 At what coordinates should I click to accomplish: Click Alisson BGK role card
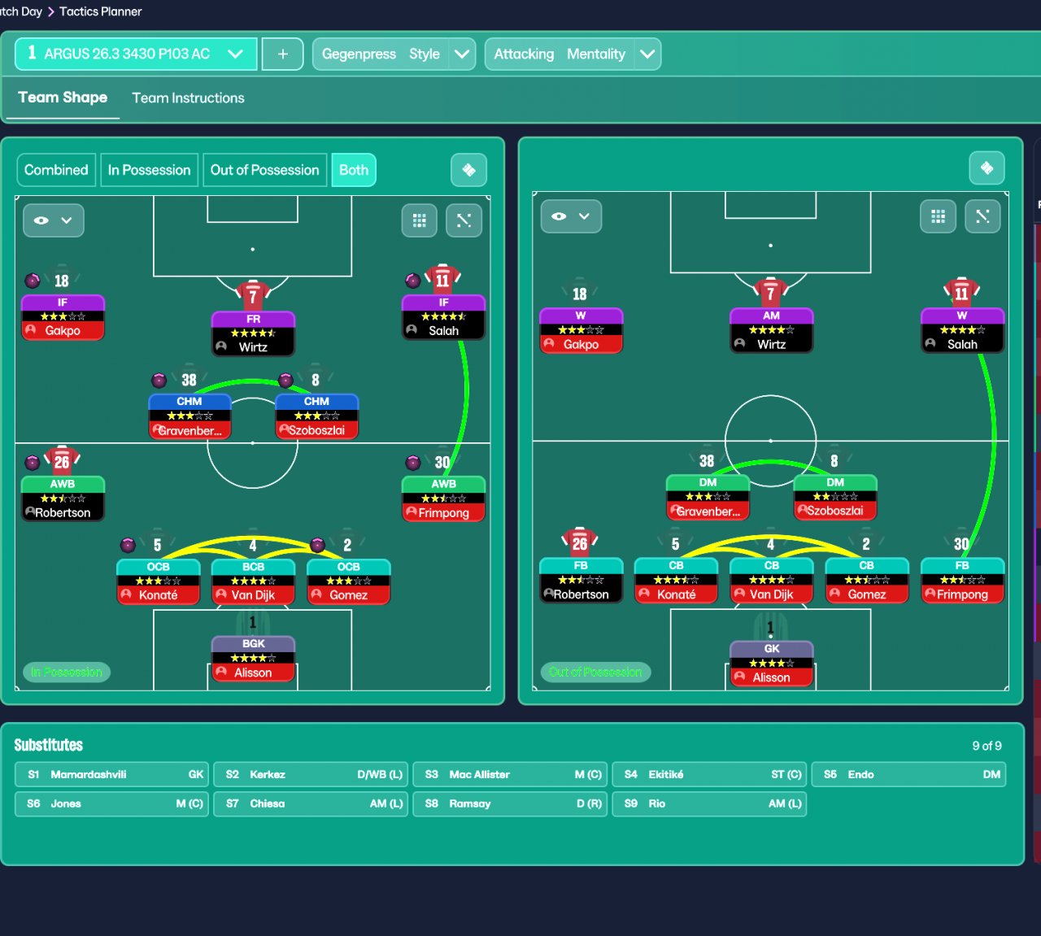[253, 659]
